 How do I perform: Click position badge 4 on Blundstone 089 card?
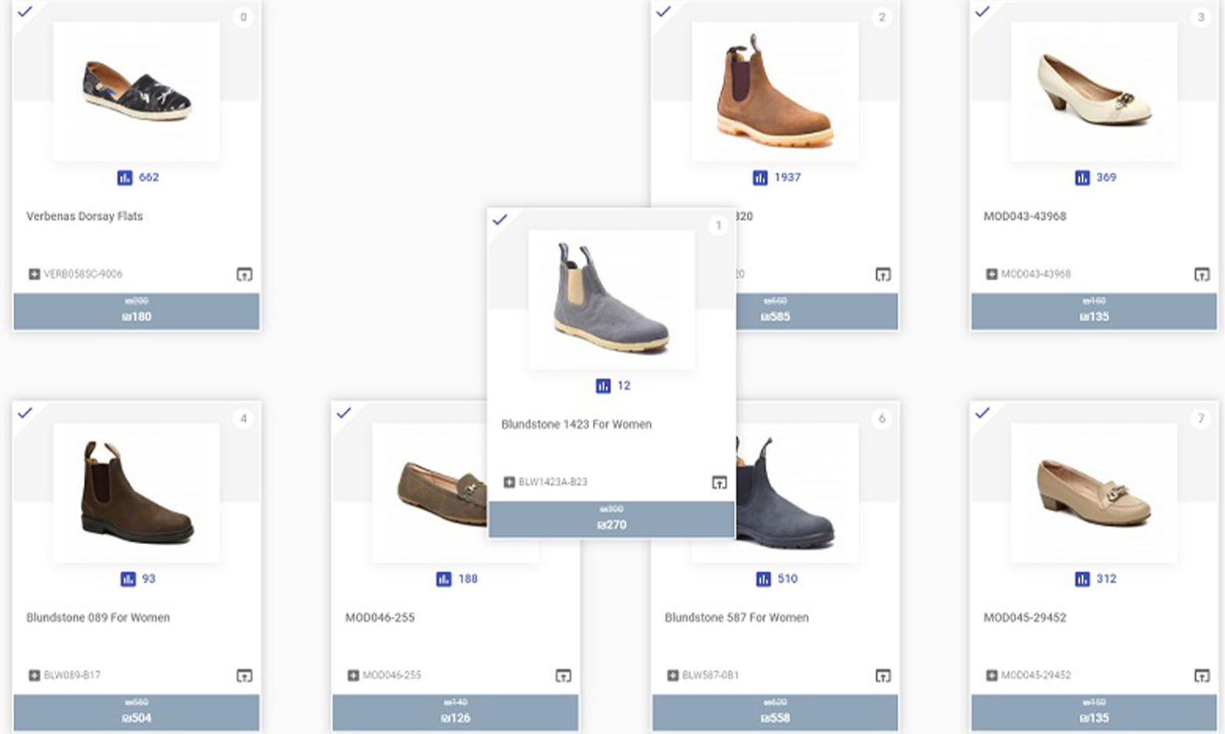pos(243,418)
